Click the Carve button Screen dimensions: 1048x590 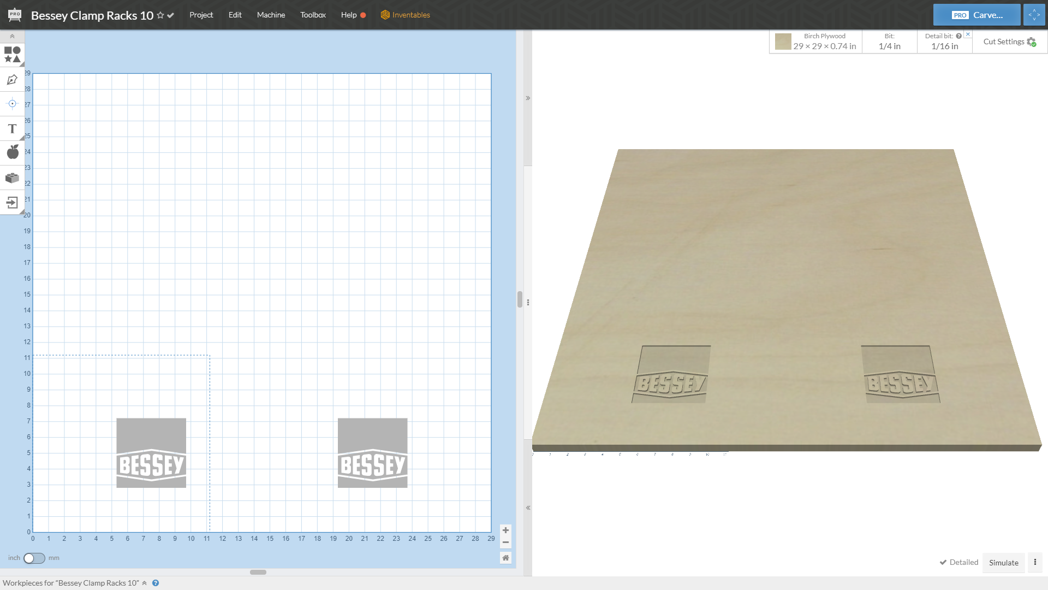pos(976,15)
